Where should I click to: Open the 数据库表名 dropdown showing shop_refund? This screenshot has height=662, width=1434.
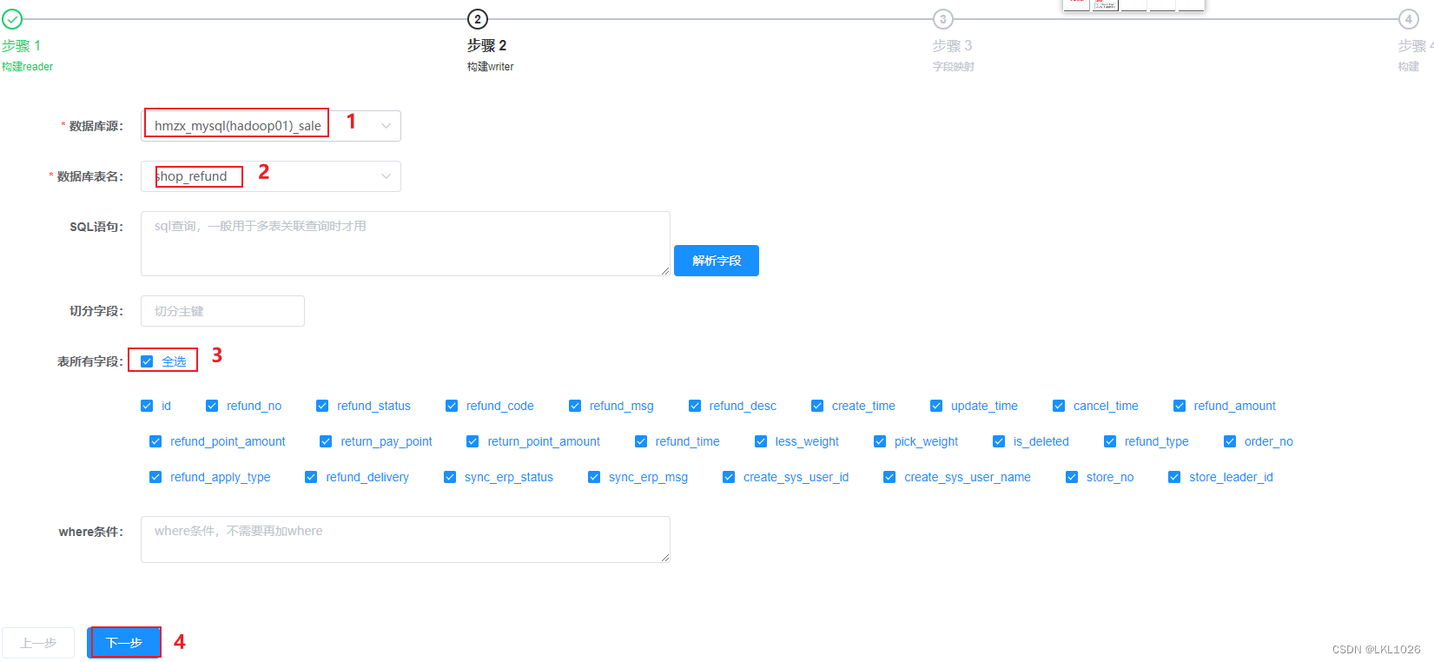coord(271,176)
